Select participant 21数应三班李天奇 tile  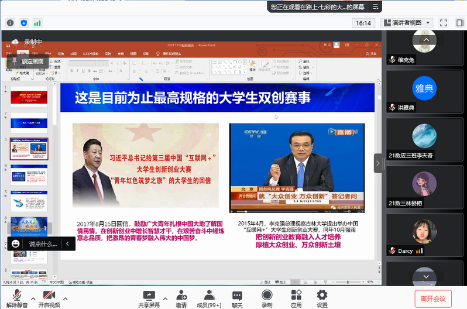click(x=424, y=139)
